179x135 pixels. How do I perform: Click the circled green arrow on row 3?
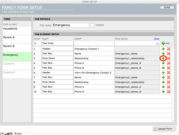[x=163, y=58]
